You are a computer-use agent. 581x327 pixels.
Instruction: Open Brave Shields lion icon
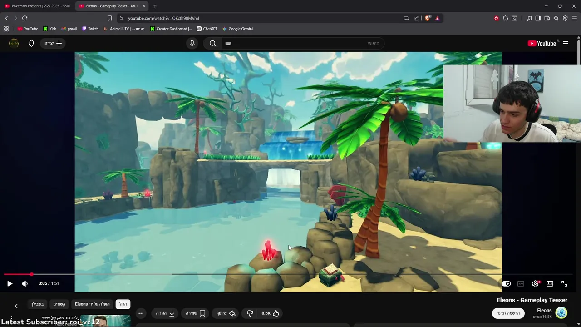pos(427,18)
